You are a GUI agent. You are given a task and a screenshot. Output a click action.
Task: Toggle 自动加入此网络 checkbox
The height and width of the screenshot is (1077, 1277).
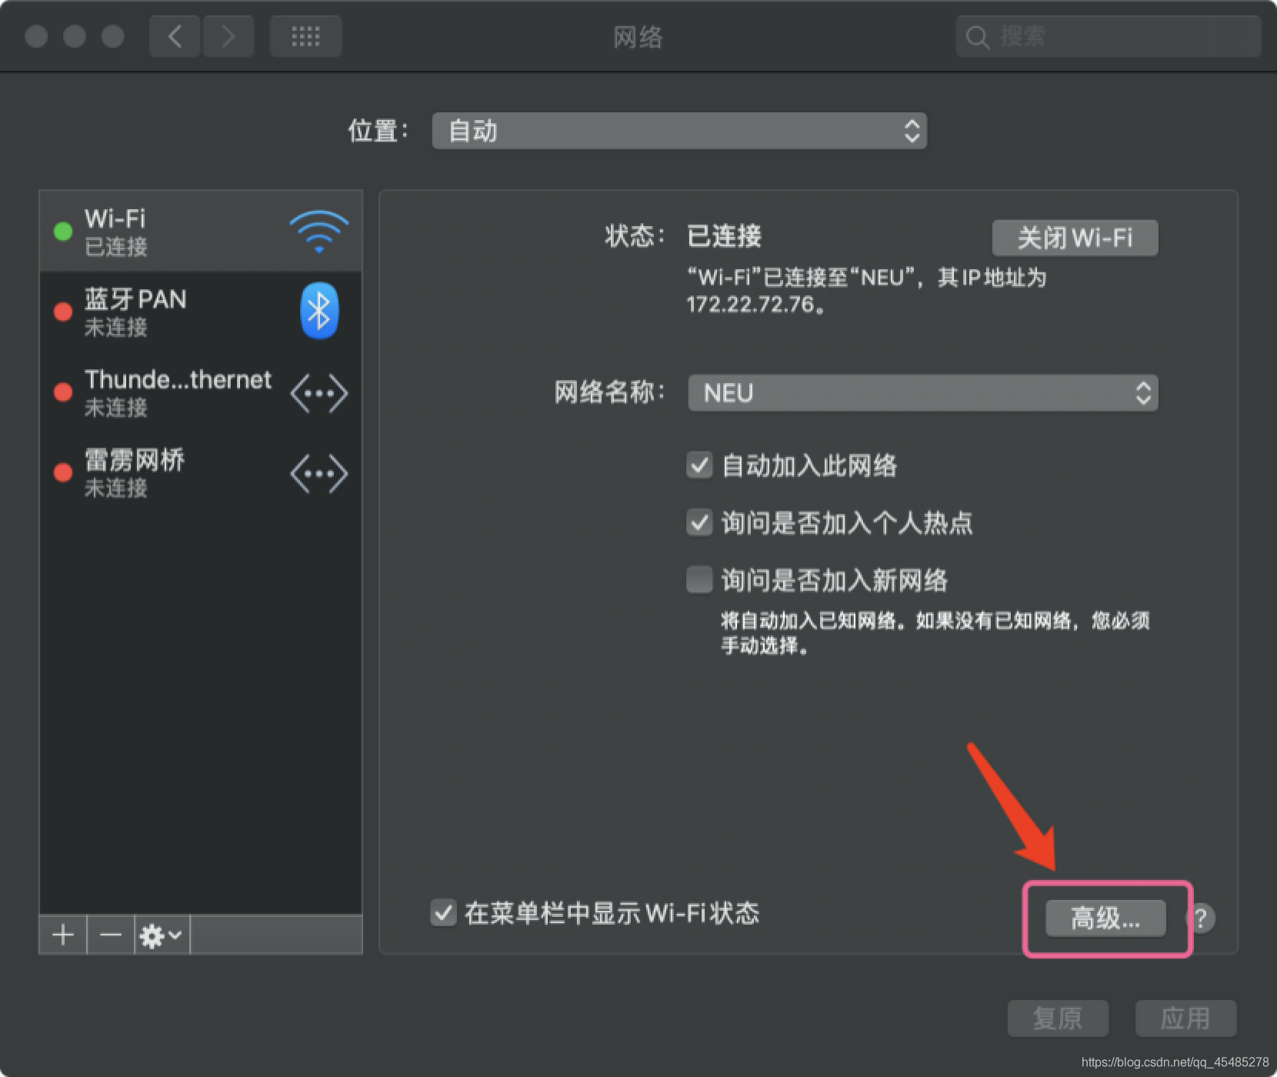[x=699, y=465]
